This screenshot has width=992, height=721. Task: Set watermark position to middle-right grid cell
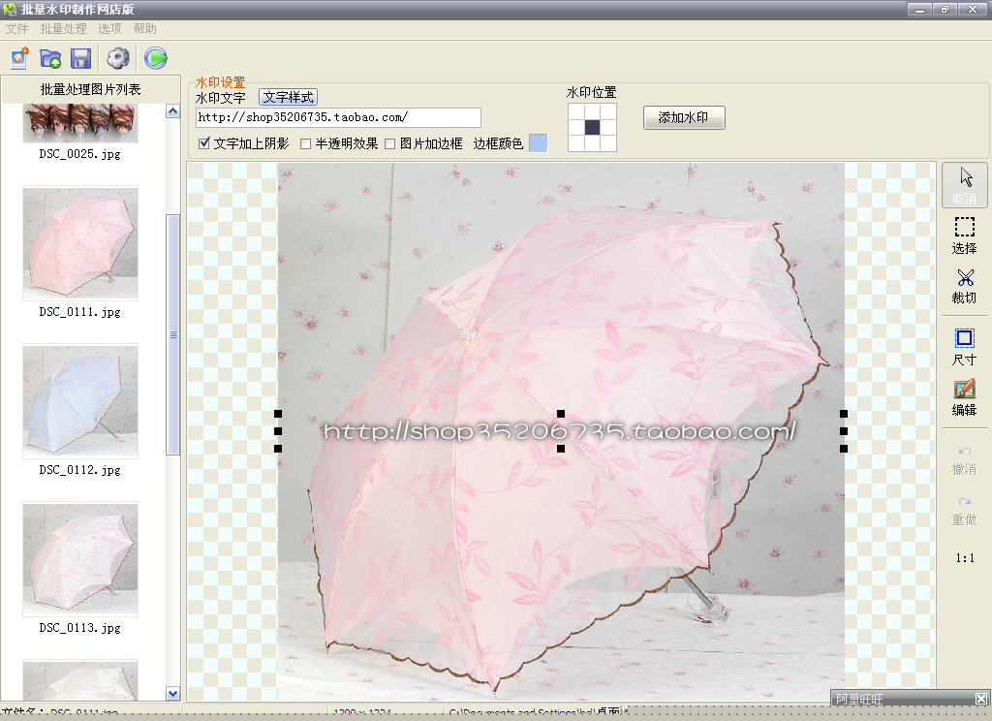(x=608, y=127)
